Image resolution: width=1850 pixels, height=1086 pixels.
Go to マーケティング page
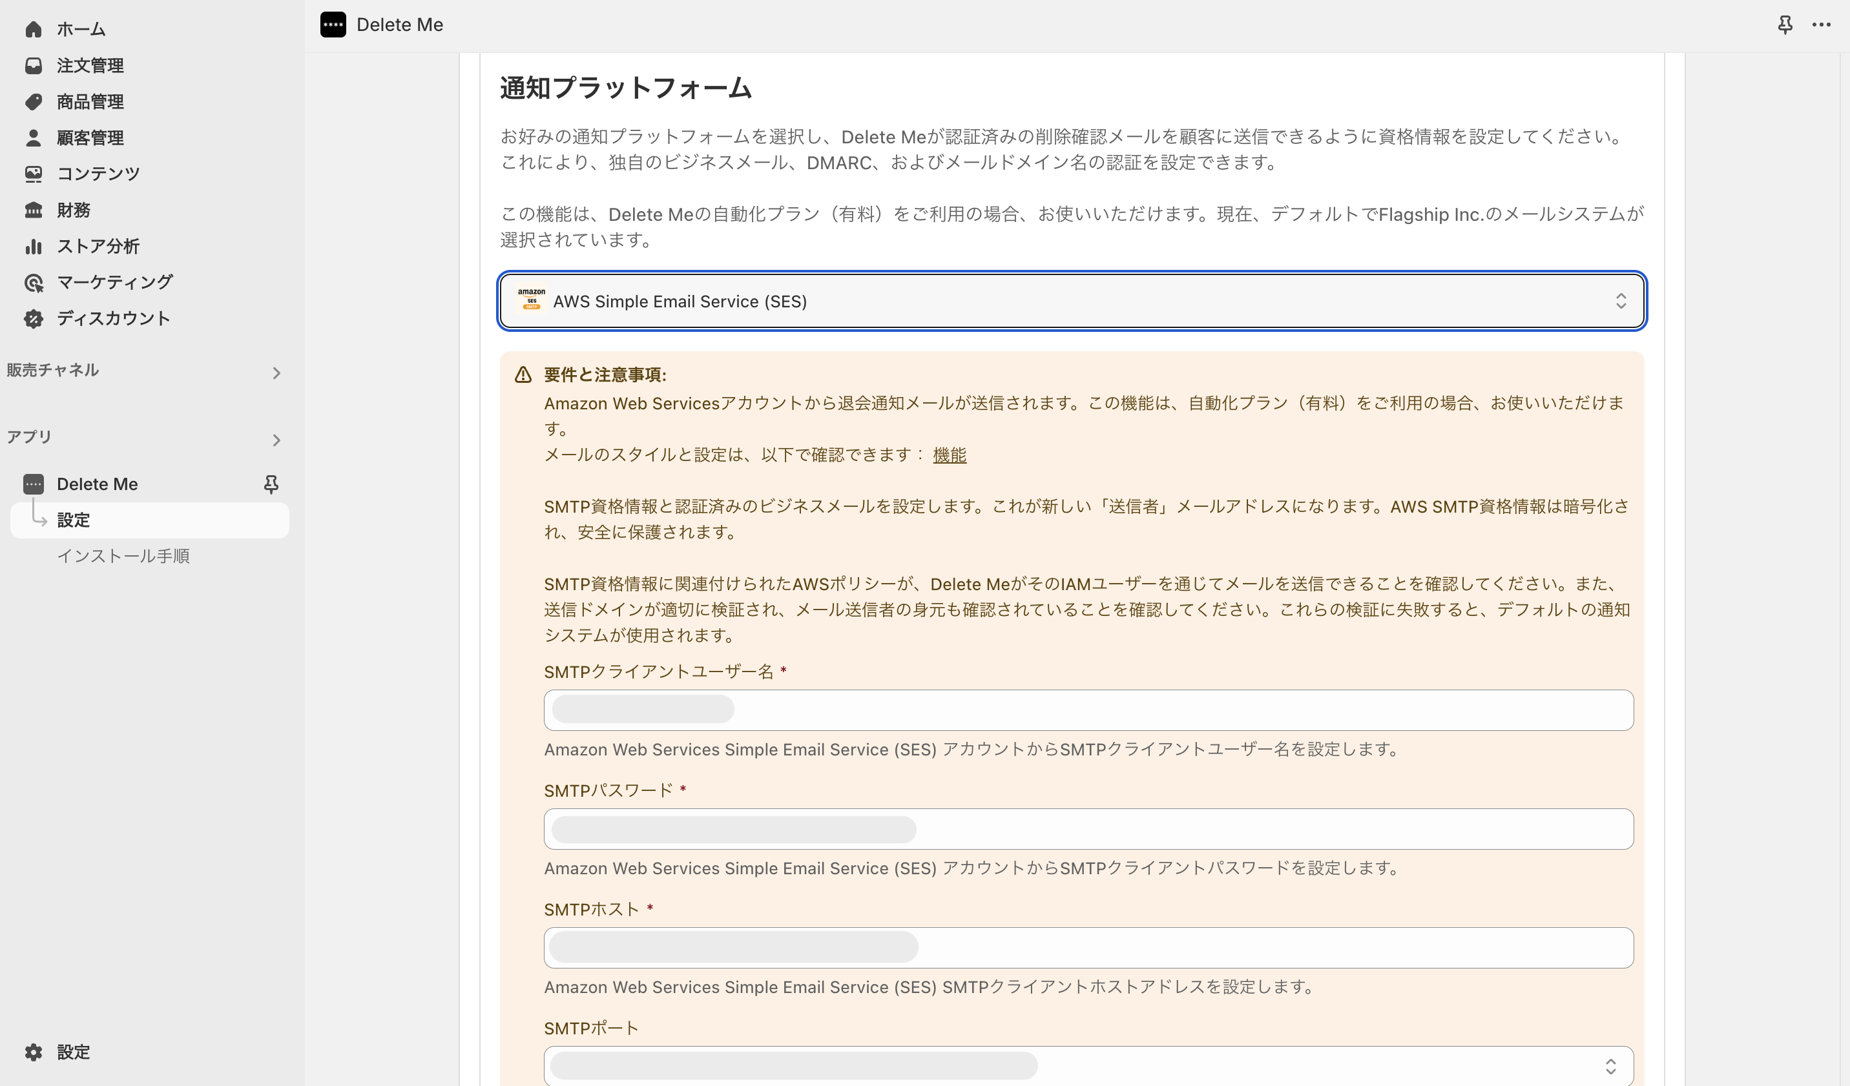[114, 282]
